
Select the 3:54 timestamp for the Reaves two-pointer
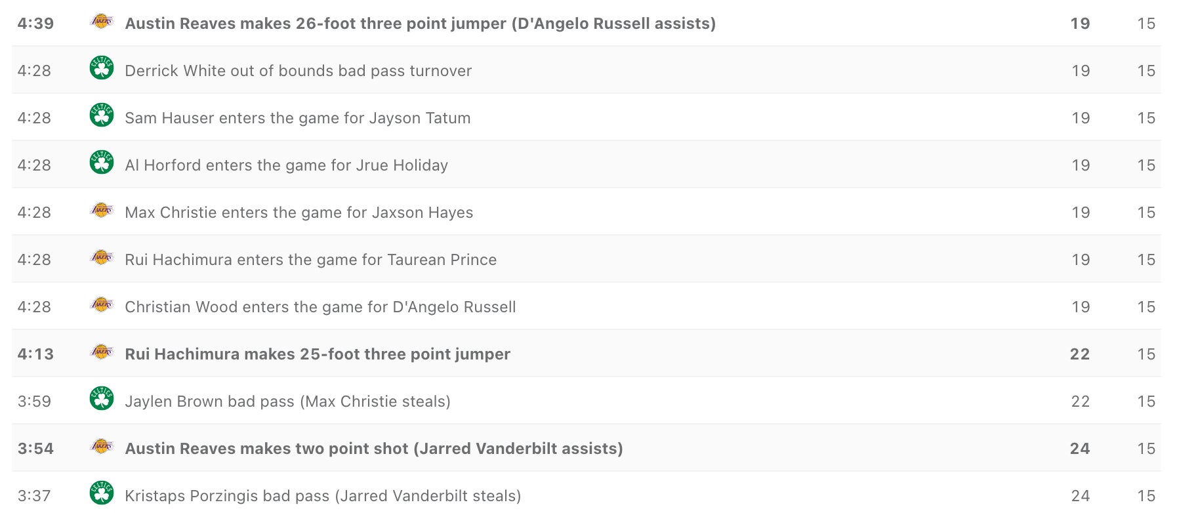35,449
